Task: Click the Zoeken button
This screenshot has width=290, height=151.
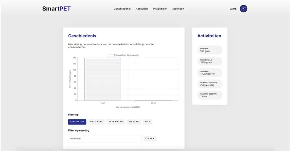Action: pos(150,138)
